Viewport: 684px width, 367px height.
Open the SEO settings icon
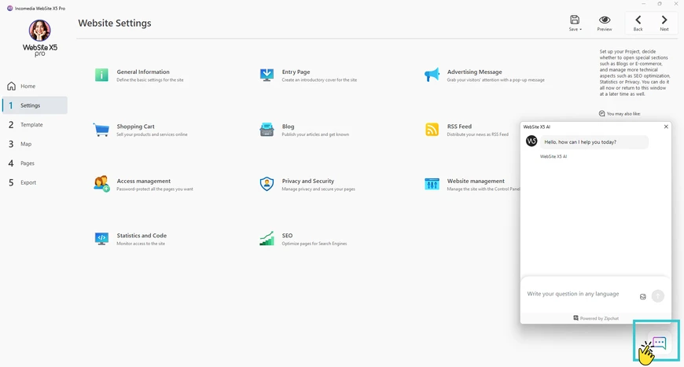click(267, 238)
